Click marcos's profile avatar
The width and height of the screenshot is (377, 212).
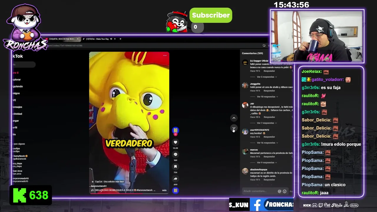click(245, 151)
